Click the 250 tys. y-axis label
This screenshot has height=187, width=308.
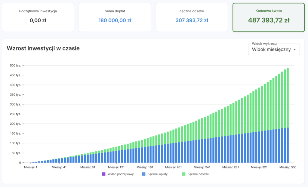tap(15, 114)
